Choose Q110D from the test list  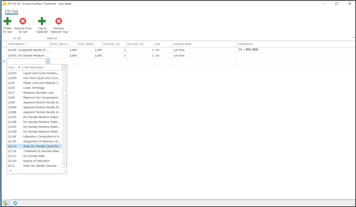tap(35, 132)
